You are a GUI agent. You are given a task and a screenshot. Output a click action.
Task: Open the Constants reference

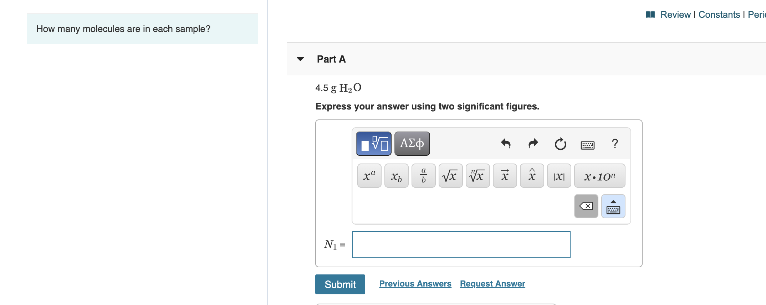[x=718, y=15]
